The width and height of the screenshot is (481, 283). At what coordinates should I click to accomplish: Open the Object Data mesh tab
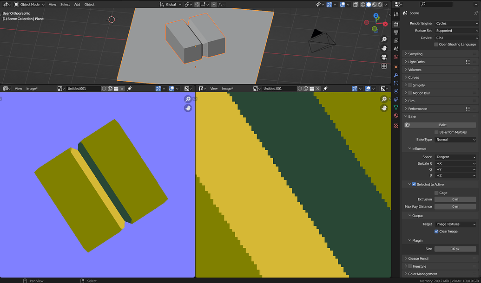(x=395, y=108)
